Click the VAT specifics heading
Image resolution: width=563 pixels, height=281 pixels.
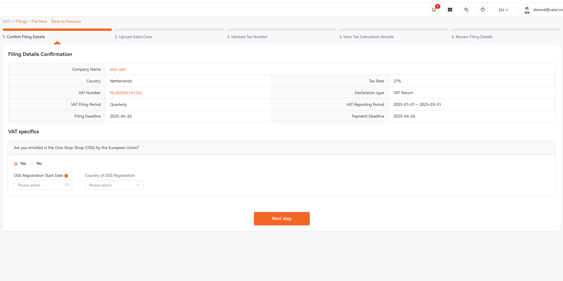(x=23, y=132)
